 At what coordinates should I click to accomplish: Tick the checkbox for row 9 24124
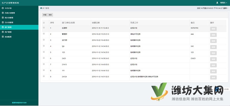[44, 76]
